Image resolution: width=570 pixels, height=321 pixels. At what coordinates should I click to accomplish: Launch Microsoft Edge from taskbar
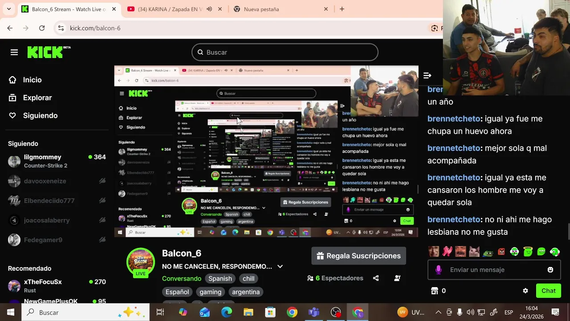coord(227,312)
